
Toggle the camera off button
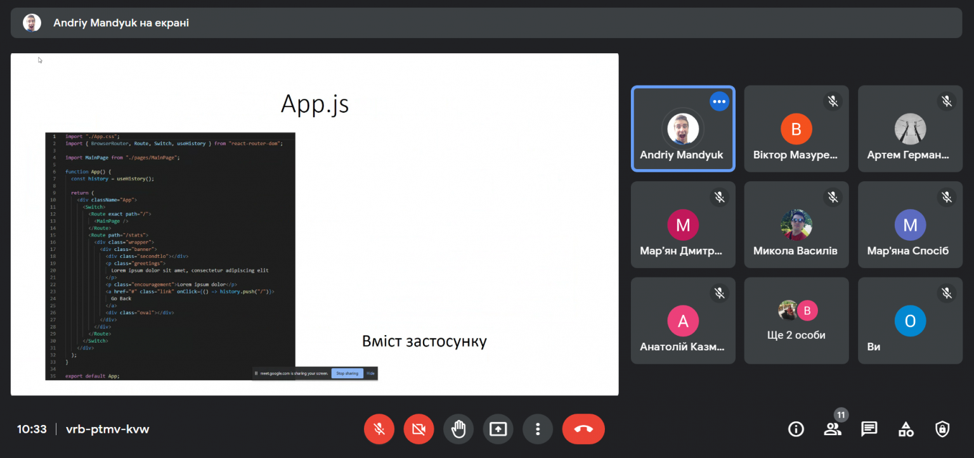(419, 429)
